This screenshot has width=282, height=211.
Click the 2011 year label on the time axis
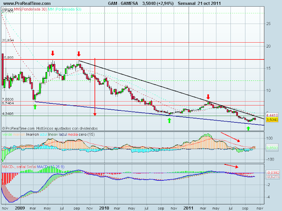[x=188, y=208]
